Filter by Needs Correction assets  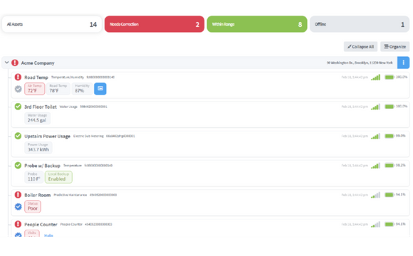tap(155, 24)
